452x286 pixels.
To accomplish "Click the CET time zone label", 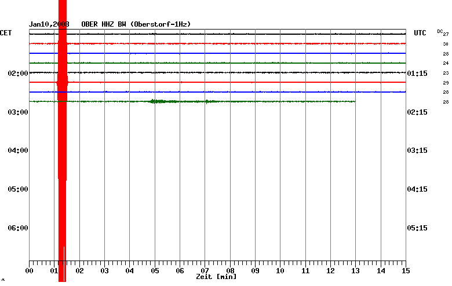I will [6, 33].
